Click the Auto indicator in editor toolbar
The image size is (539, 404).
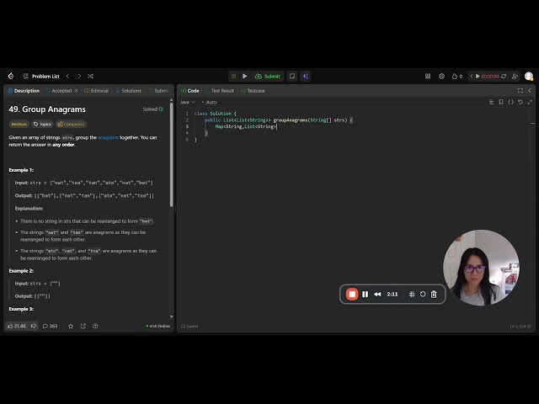coord(209,103)
